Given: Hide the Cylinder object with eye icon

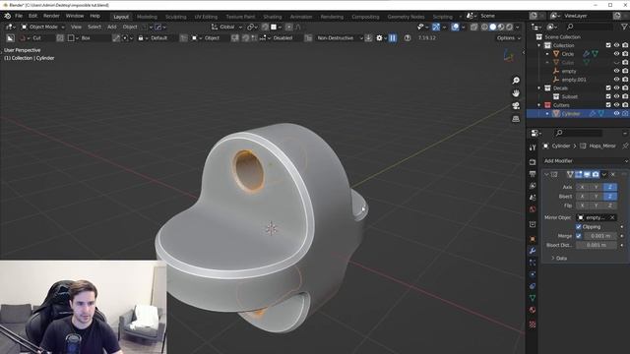Looking at the screenshot, I should point(617,114).
